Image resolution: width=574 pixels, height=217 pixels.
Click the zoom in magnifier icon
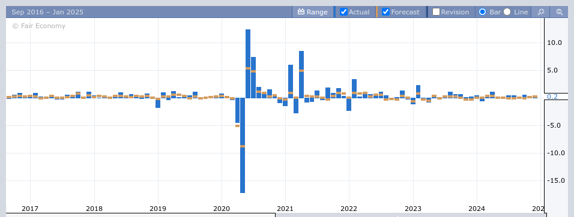541,12
